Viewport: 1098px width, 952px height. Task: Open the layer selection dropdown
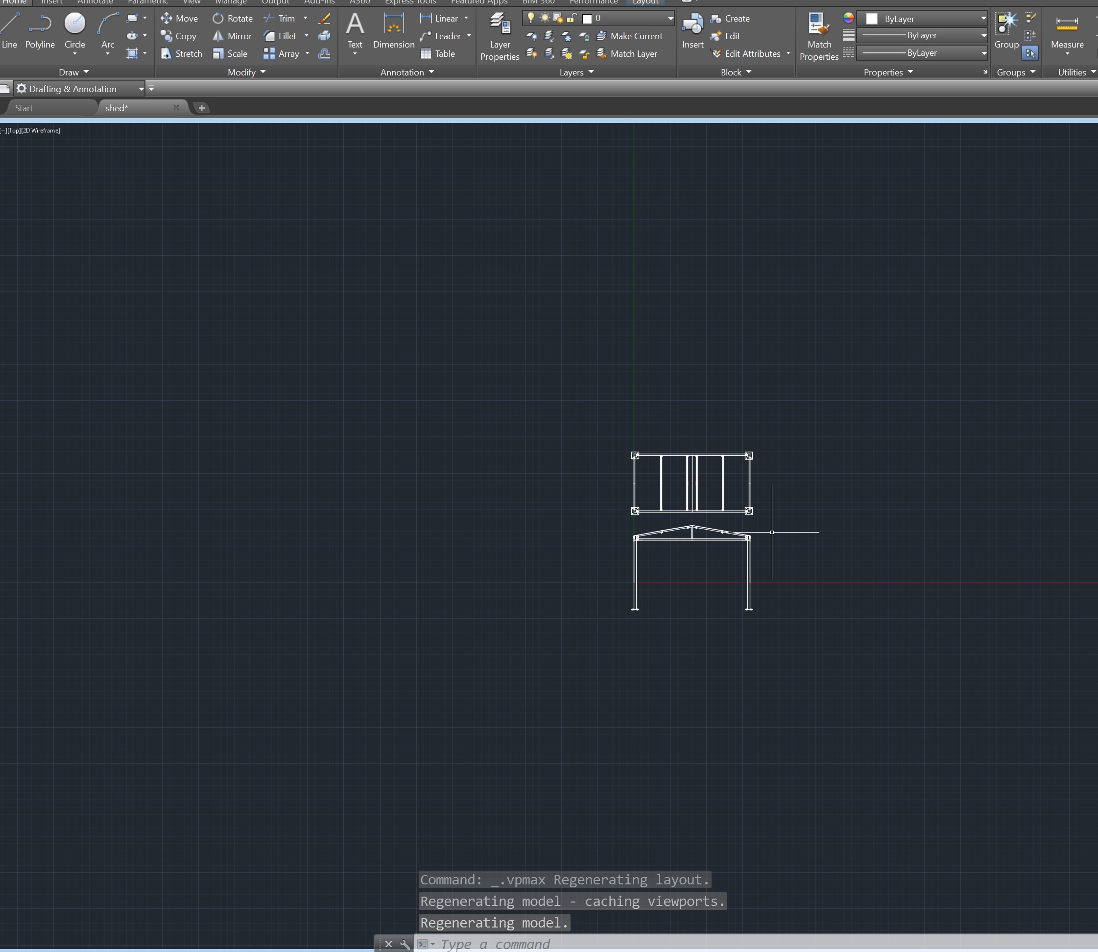(669, 18)
